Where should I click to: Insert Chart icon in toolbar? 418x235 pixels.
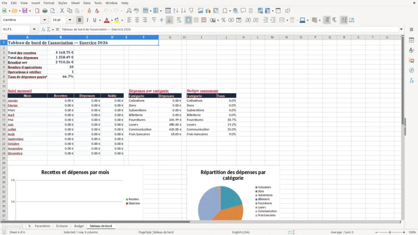208,11
